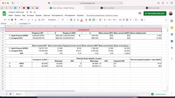Open fill color picker

[x=86, y=20]
